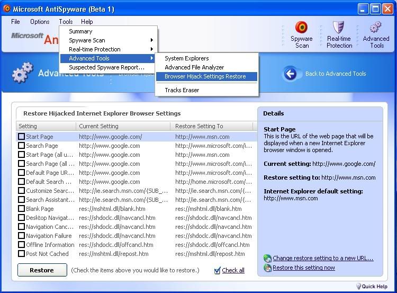Toggle the Customize Searc... checkbox
Image resolution: width=397 pixels, height=293 pixels.
[x=22, y=191]
